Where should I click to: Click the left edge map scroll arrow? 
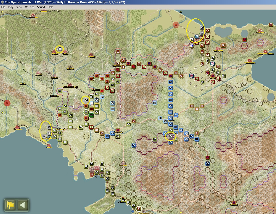pyautogui.click(x=2, y=112)
